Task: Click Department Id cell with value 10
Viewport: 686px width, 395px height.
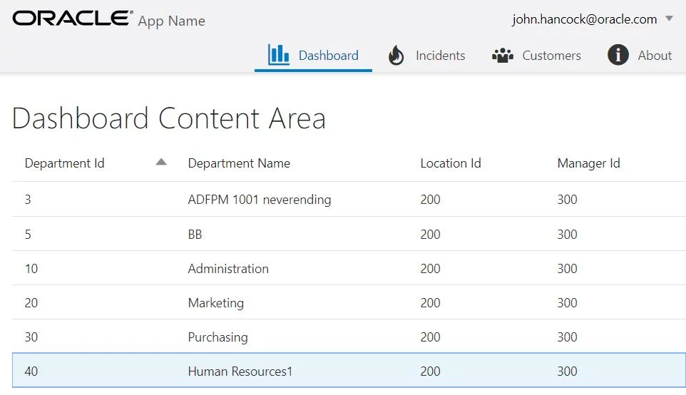Action: [31, 269]
